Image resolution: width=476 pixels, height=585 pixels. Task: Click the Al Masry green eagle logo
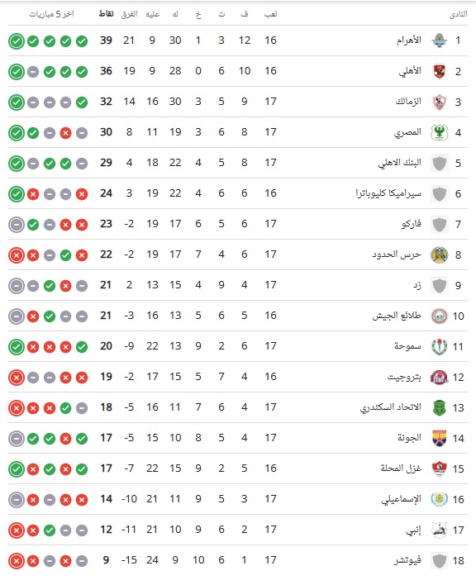pos(439,132)
